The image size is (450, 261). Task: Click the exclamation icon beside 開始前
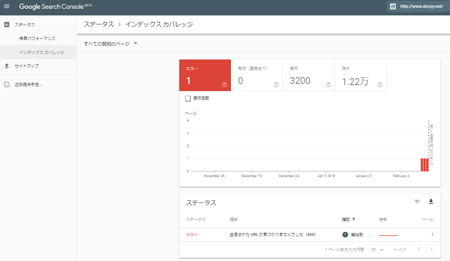point(345,235)
